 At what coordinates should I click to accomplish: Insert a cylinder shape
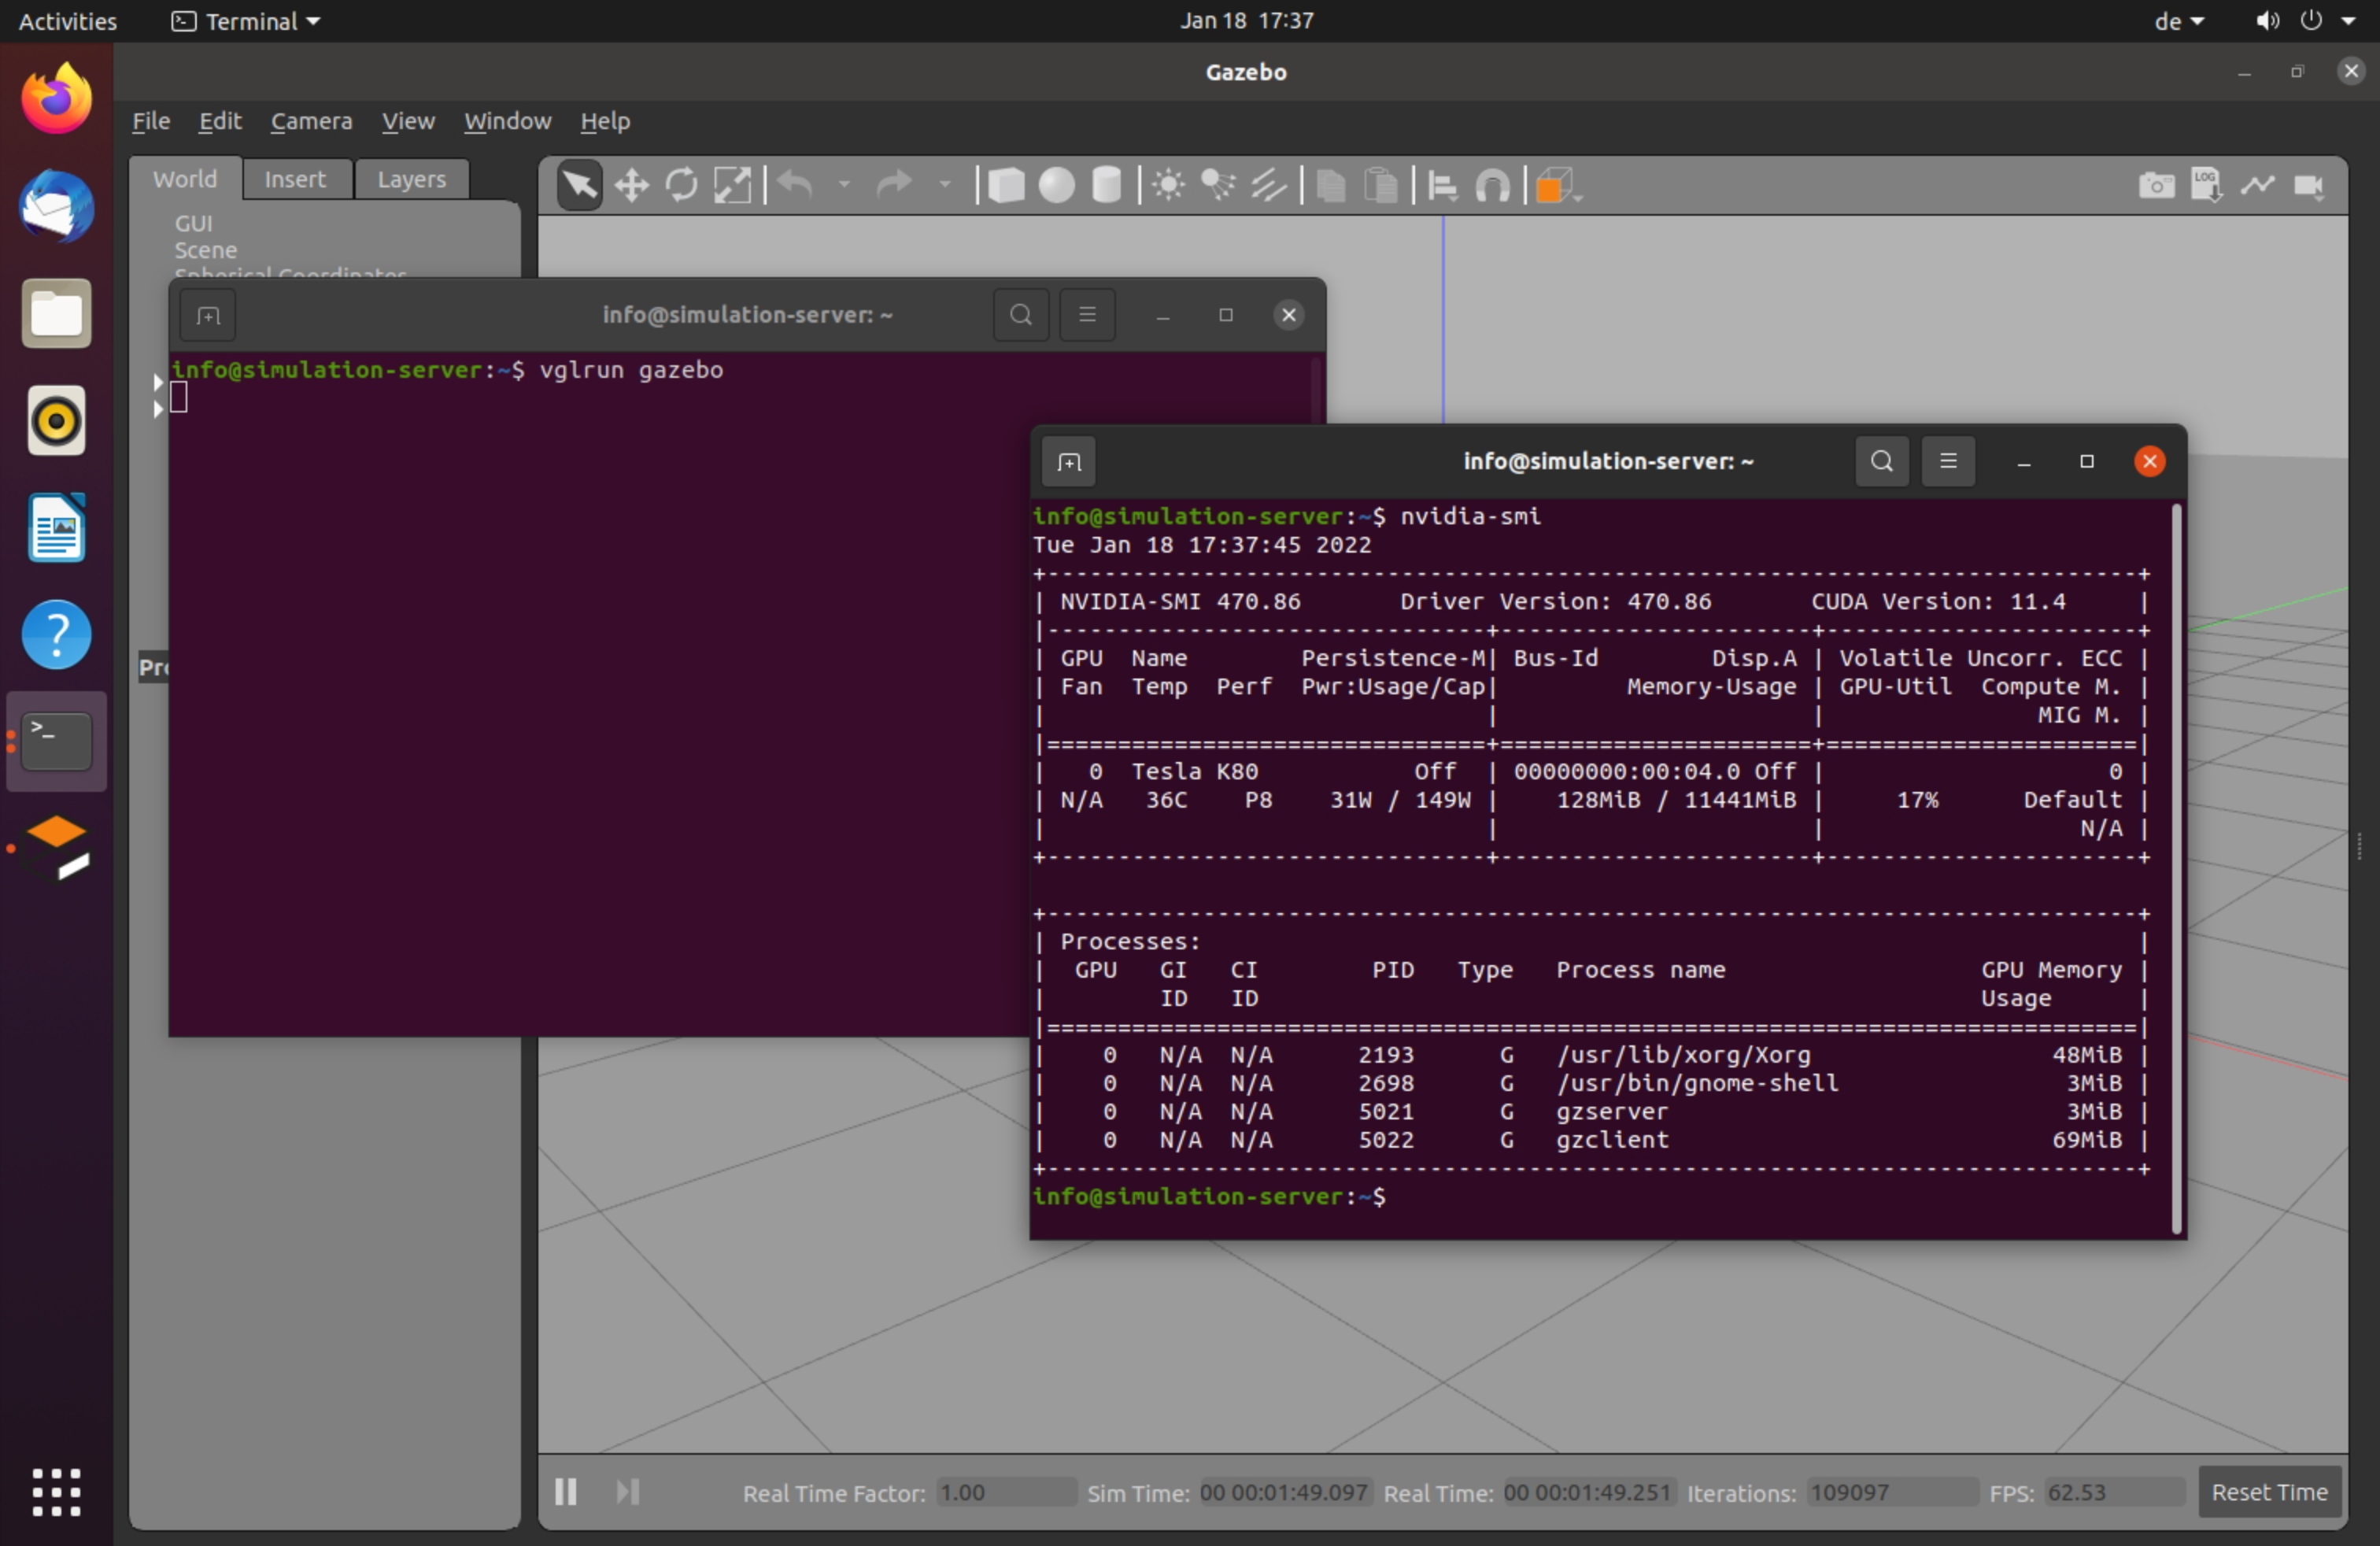[1106, 186]
